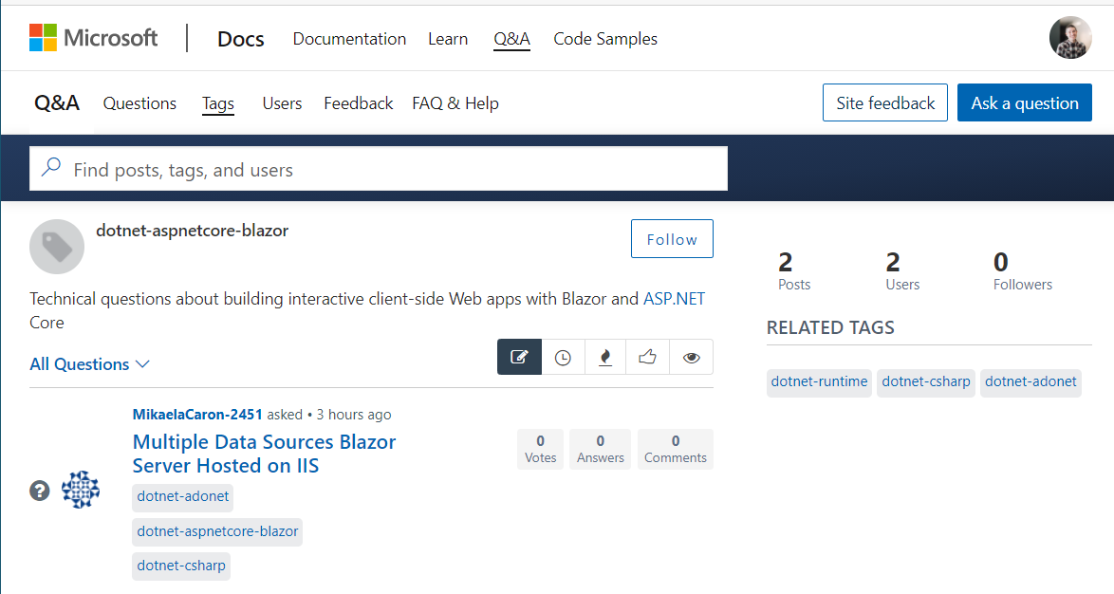Open Code Samples in top navigation

click(x=605, y=38)
